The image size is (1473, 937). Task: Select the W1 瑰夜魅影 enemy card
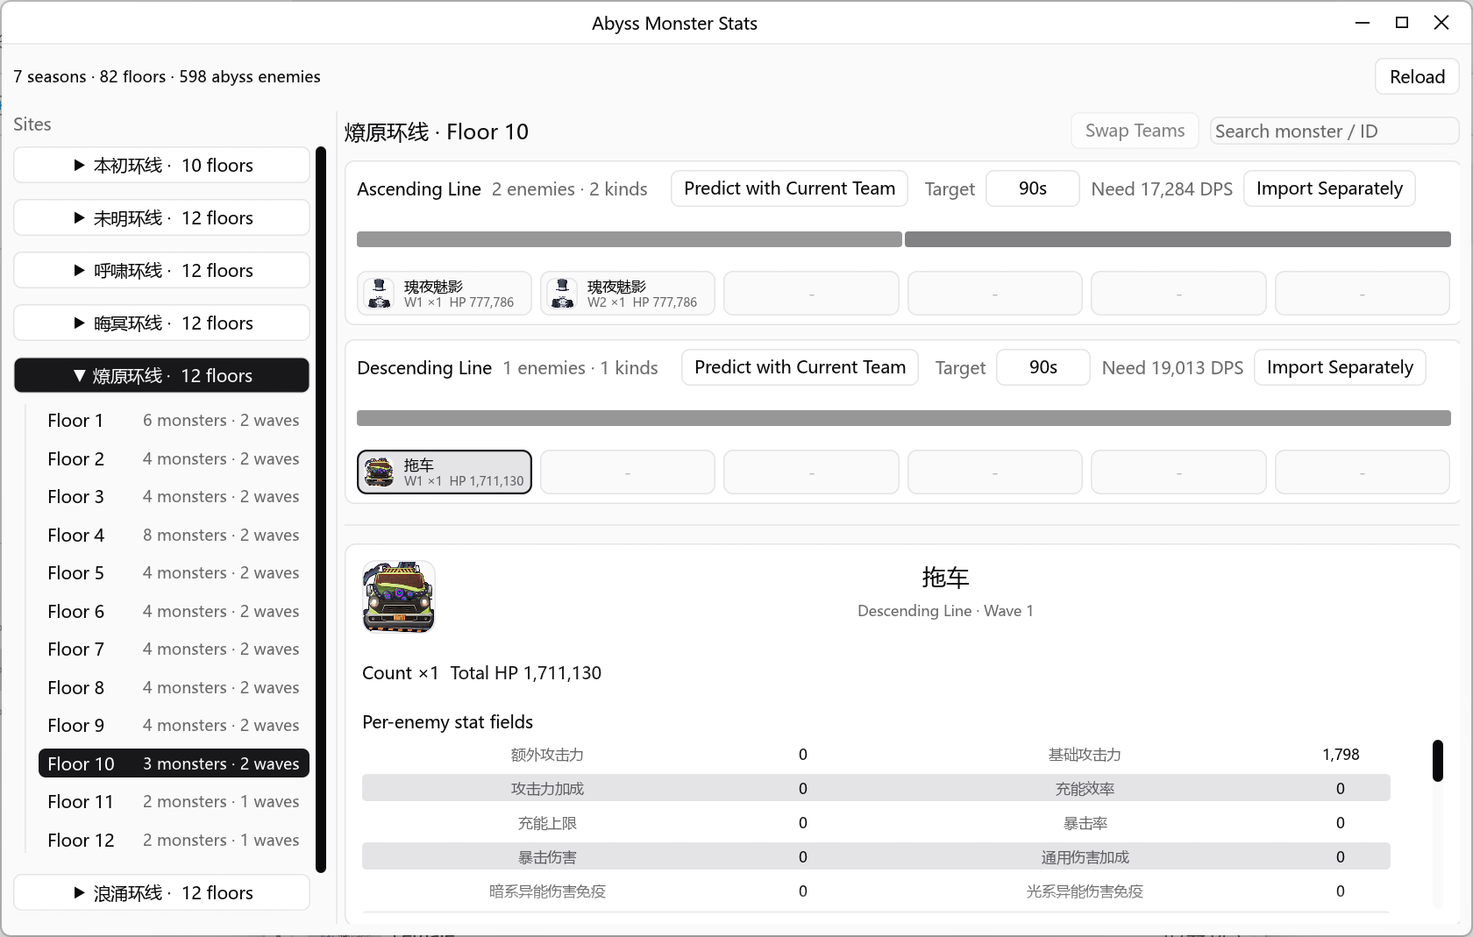[445, 294]
